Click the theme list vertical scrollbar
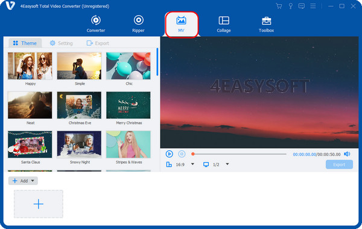Viewport: 362px width, 229px height. pyautogui.click(x=157, y=62)
